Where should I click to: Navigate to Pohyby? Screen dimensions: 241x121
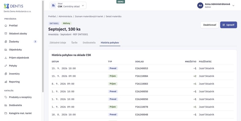coord(21,66)
